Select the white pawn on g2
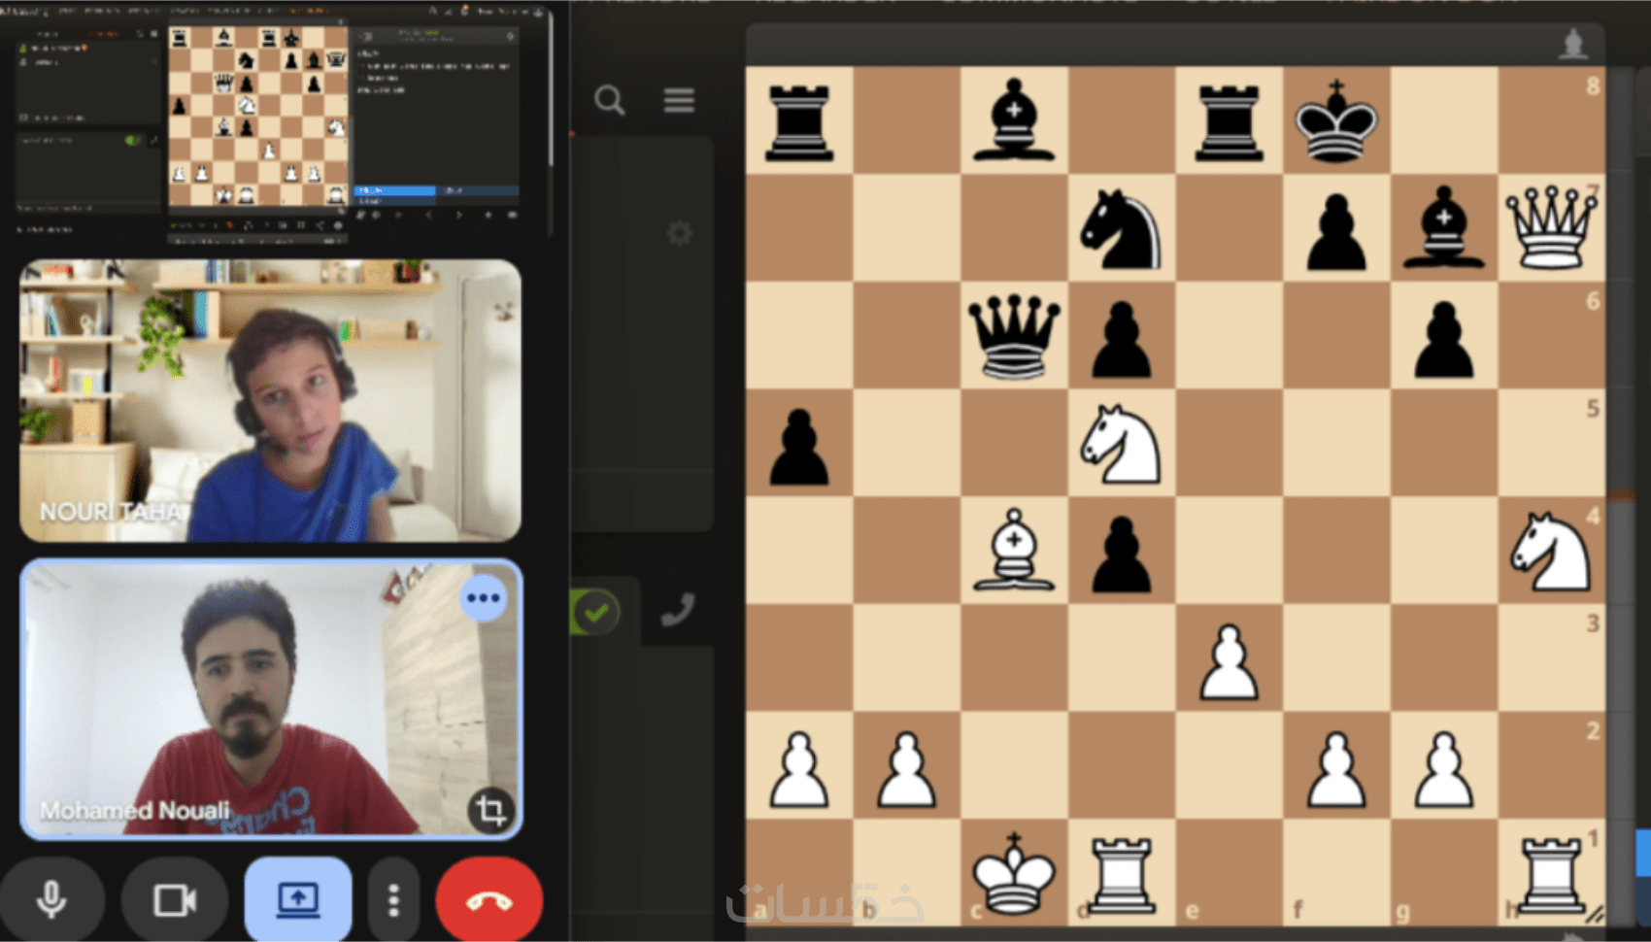 [x=1444, y=770]
